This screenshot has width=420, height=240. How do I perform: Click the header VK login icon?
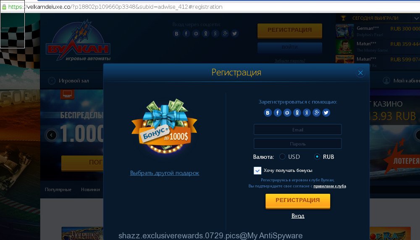(x=176, y=34)
